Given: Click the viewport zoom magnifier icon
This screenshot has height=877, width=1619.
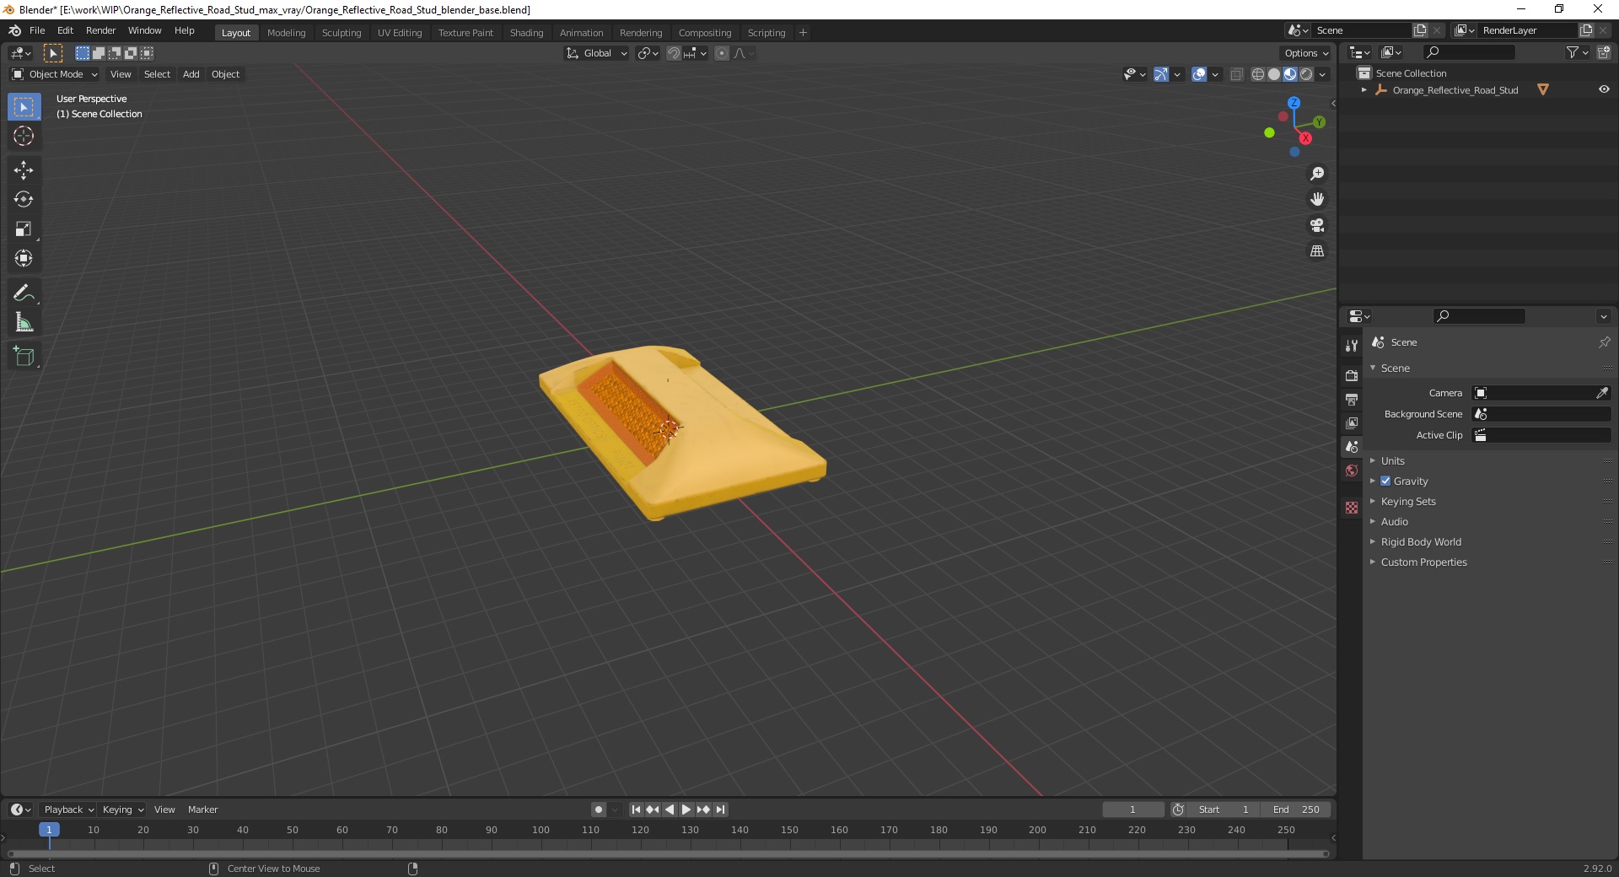Looking at the screenshot, I should pyautogui.click(x=1317, y=174).
